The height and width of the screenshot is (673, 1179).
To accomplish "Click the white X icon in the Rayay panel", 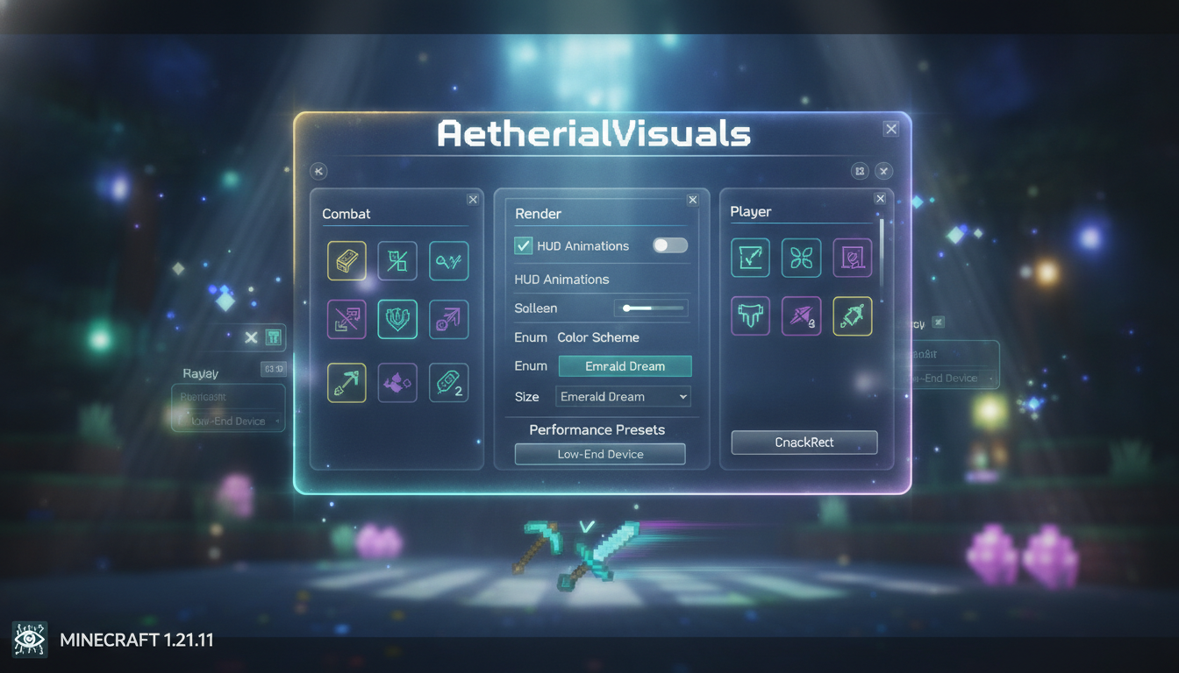I will click(251, 337).
